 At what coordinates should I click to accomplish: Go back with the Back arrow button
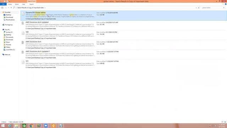(x=2, y=8)
